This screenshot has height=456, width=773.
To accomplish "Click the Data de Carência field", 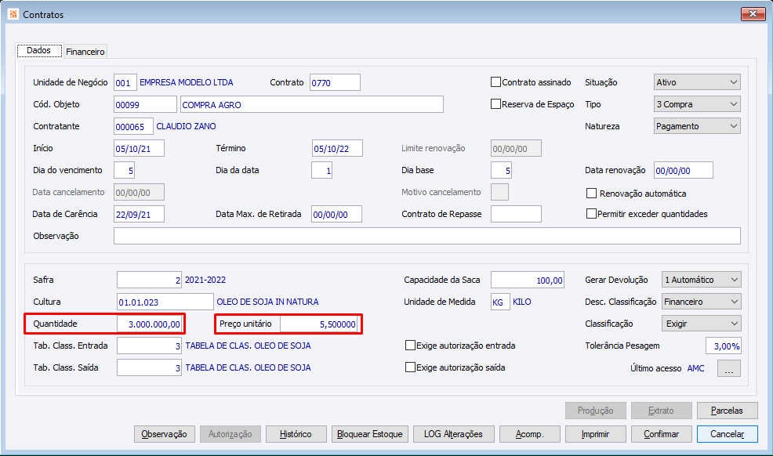I will coord(139,214).
